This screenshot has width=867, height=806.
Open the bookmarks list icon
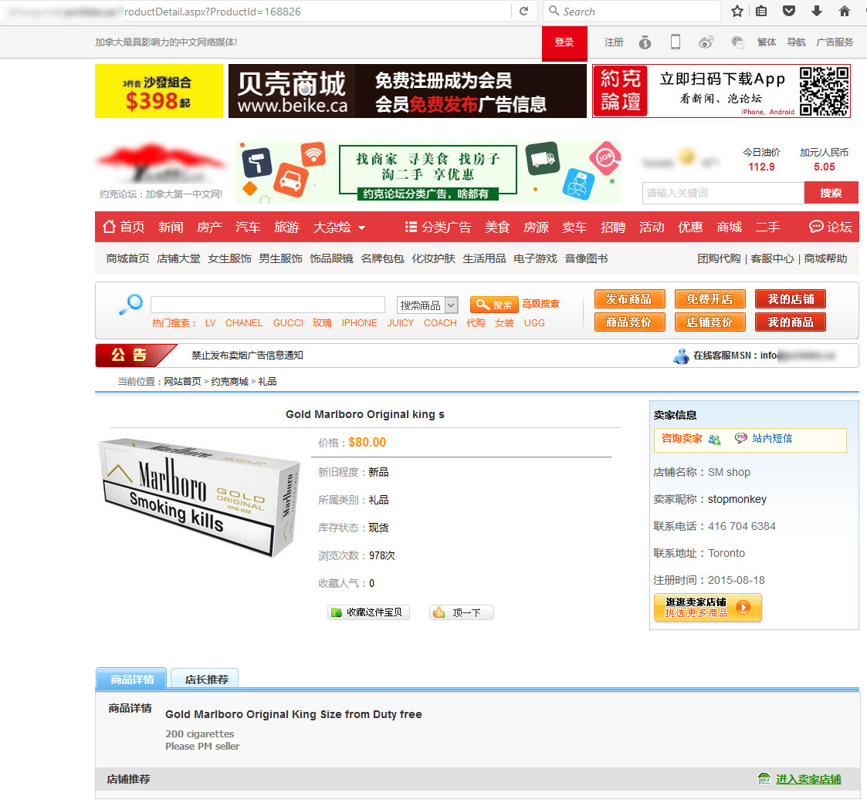coord(761,11)
